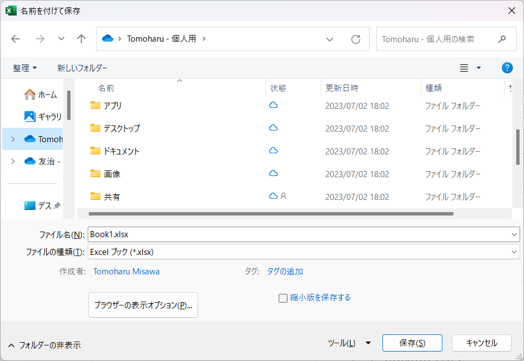
Task: Refresh the current folder view
Action: point(356,39)
